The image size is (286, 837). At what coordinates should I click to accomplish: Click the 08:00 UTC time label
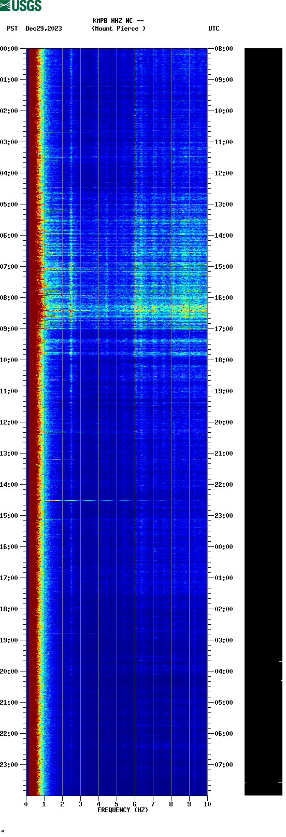224,49
